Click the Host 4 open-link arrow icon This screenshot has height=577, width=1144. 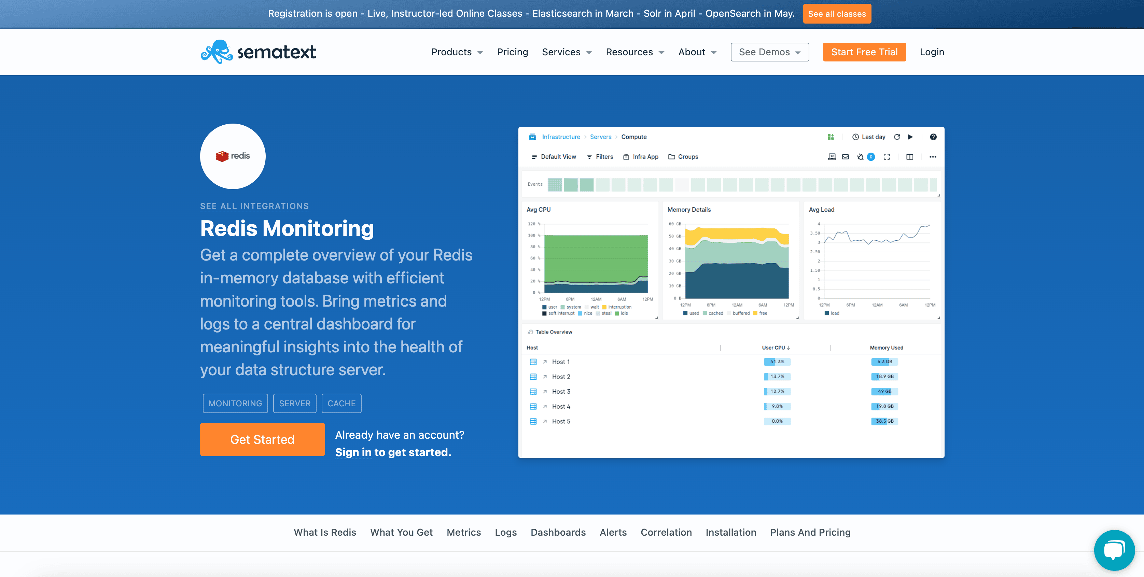[x=544, y=407]
